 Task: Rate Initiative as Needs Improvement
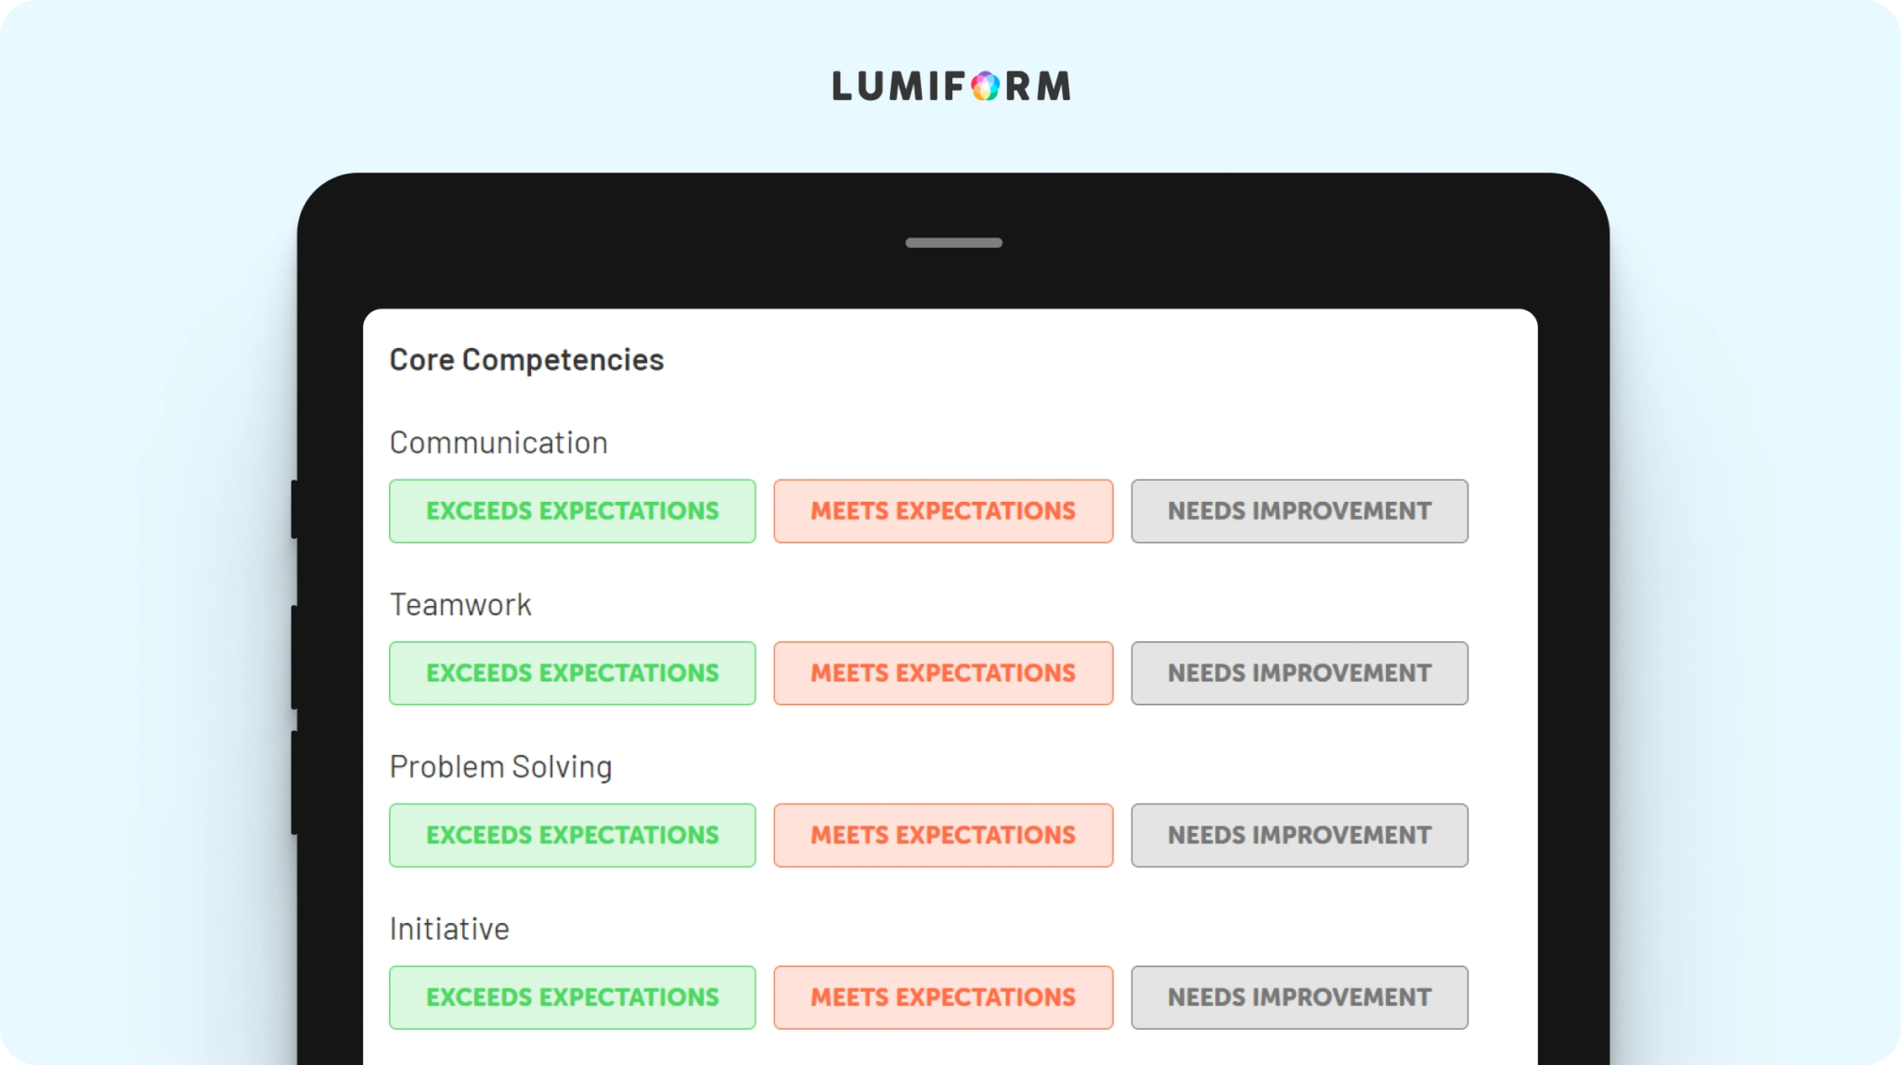1300,997
